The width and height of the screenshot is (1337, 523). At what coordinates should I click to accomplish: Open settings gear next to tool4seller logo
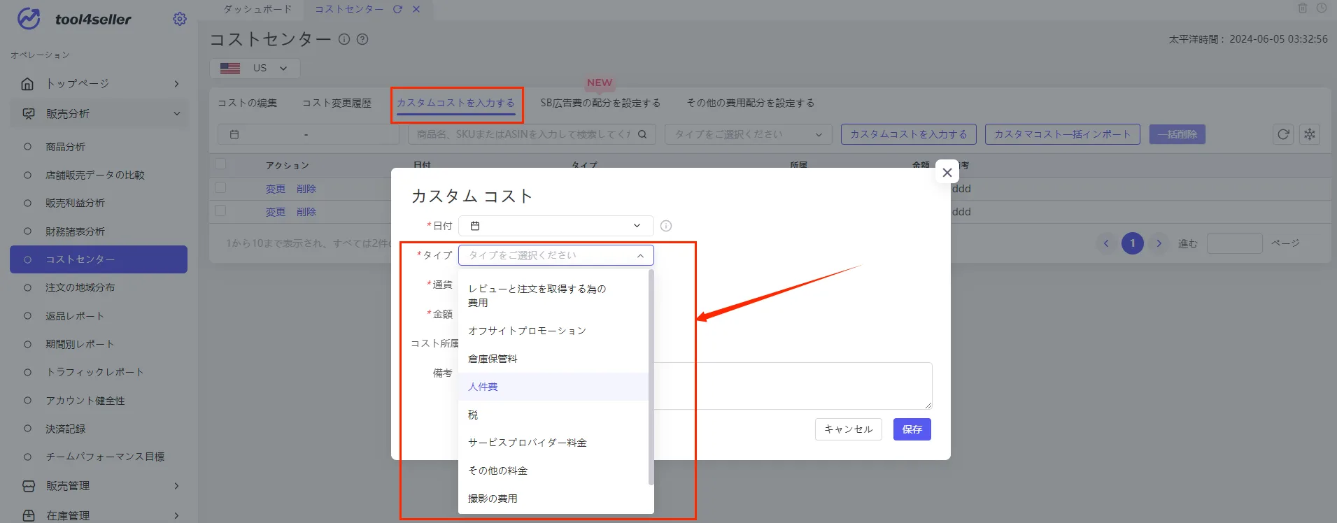tap(180, 19)
